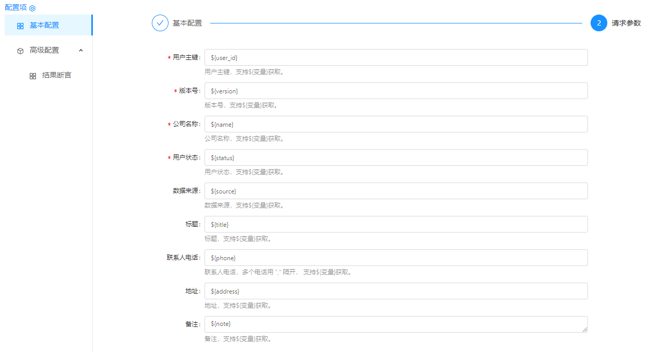648x352 pixels.
Task: Click the 基本配置 step label at top
Action: [x=187, y=23]
